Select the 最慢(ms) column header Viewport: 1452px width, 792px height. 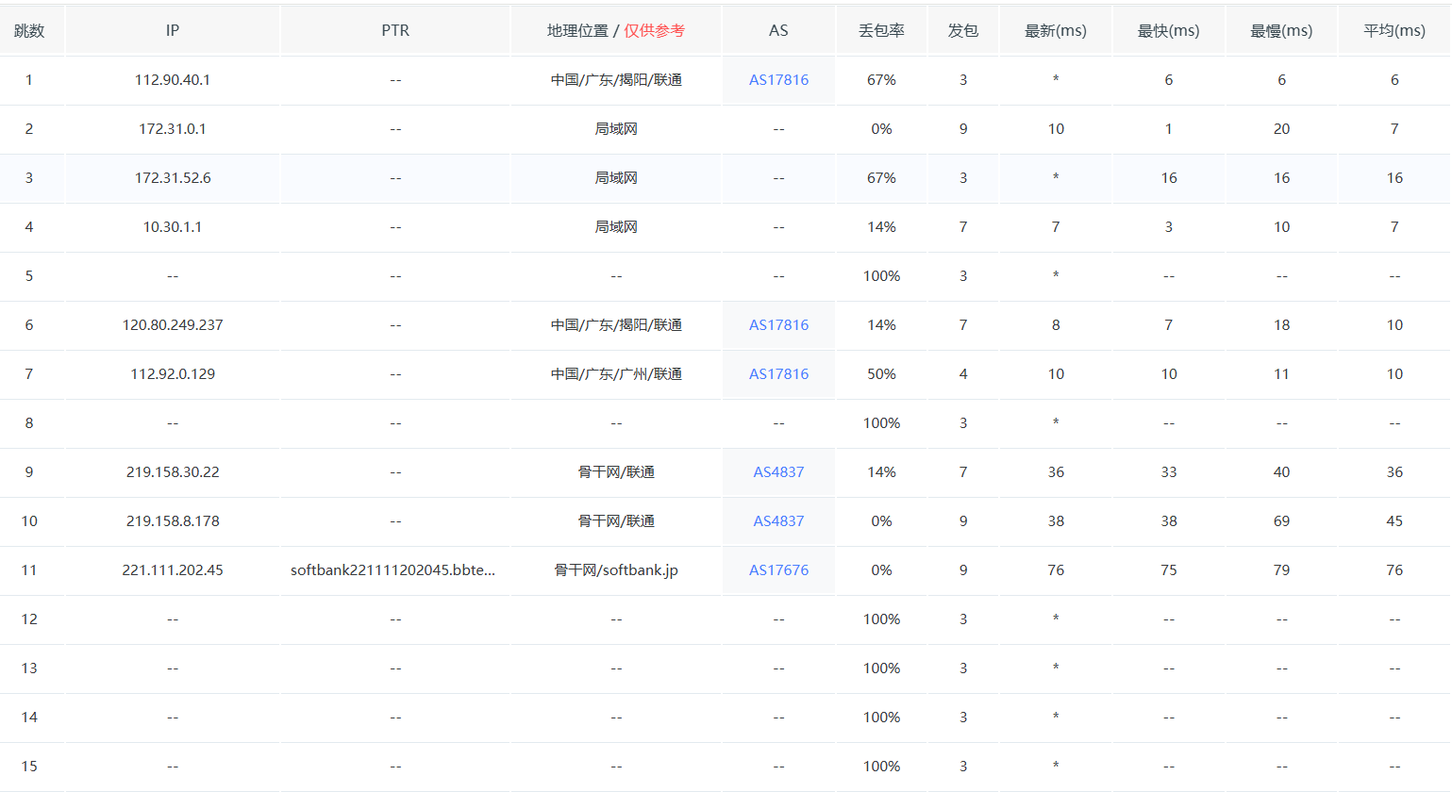tap(1281, 31)
